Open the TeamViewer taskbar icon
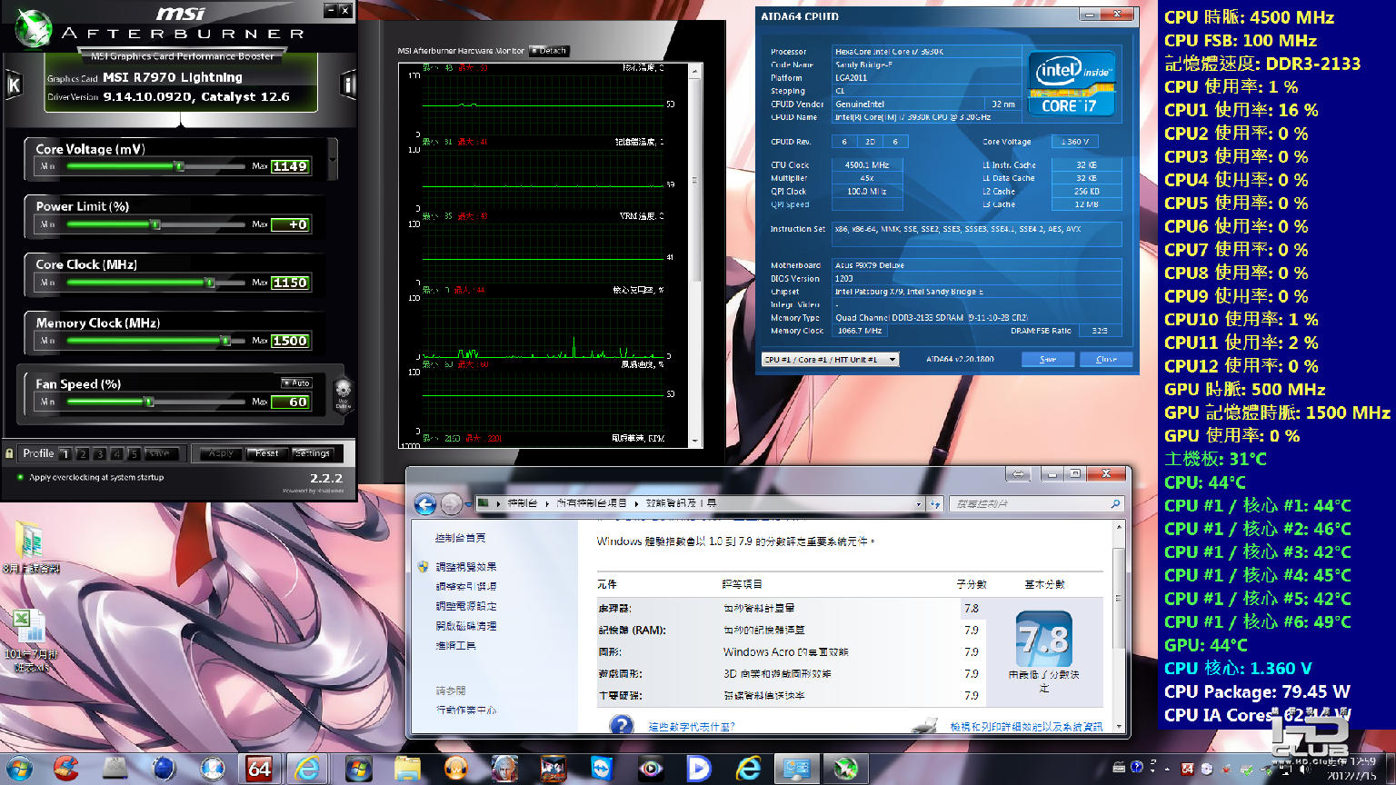1396x785 pixels. coord(601,769)
